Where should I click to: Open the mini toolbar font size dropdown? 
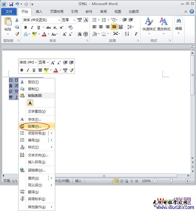48,62
